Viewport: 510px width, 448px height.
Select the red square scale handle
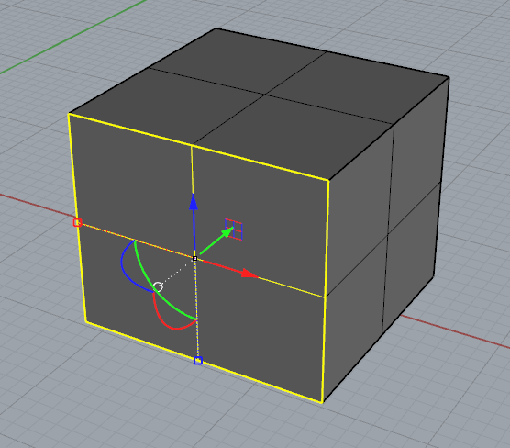77,222
